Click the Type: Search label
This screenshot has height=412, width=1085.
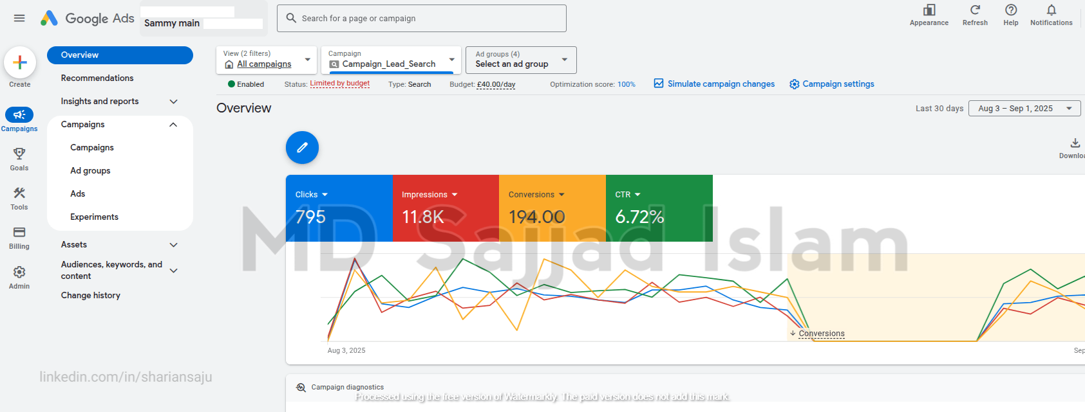(x=410, y=84)
